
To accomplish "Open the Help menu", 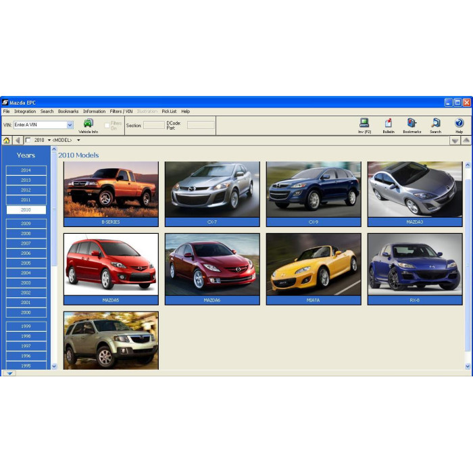I will point(186,111).
